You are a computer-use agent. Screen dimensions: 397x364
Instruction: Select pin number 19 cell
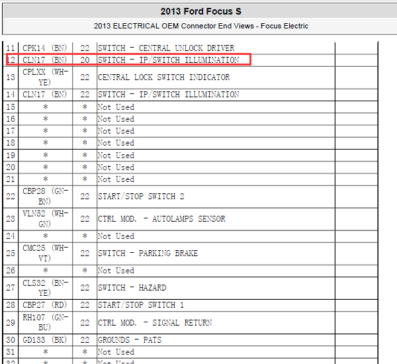click(x=11, y=155)
